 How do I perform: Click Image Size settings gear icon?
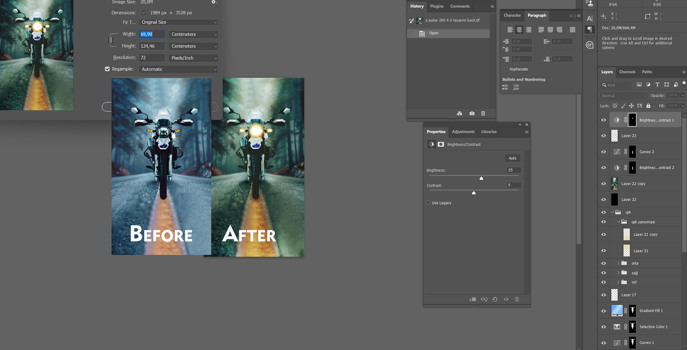[214, 2]
